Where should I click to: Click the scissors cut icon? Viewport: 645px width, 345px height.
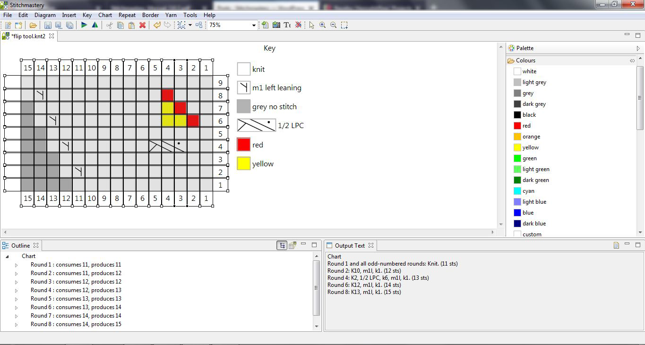(109, 25)
